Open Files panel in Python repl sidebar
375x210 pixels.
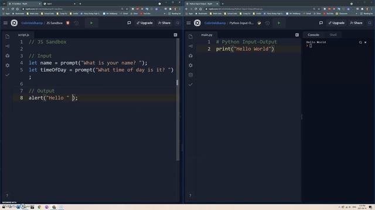190,36
